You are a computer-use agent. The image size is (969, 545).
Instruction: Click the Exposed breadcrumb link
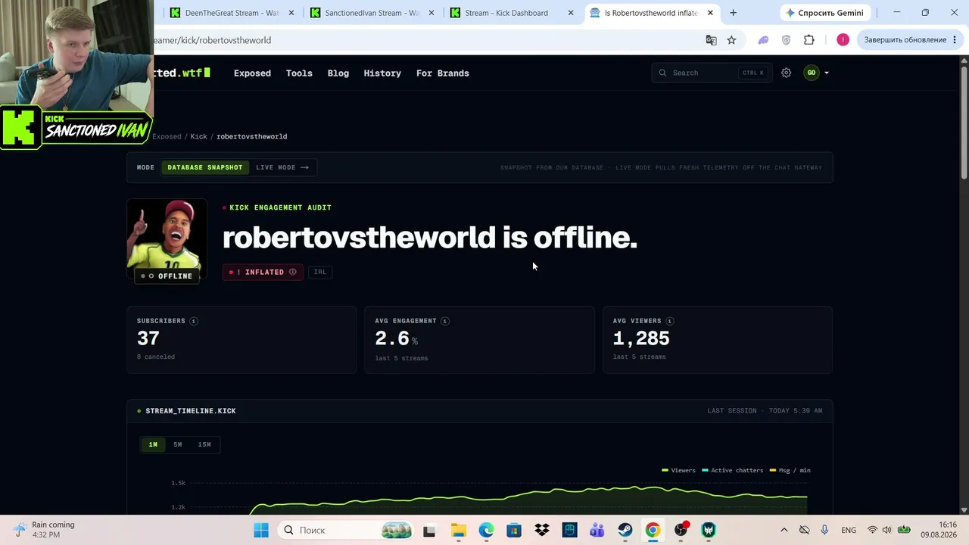click(167, 136)
